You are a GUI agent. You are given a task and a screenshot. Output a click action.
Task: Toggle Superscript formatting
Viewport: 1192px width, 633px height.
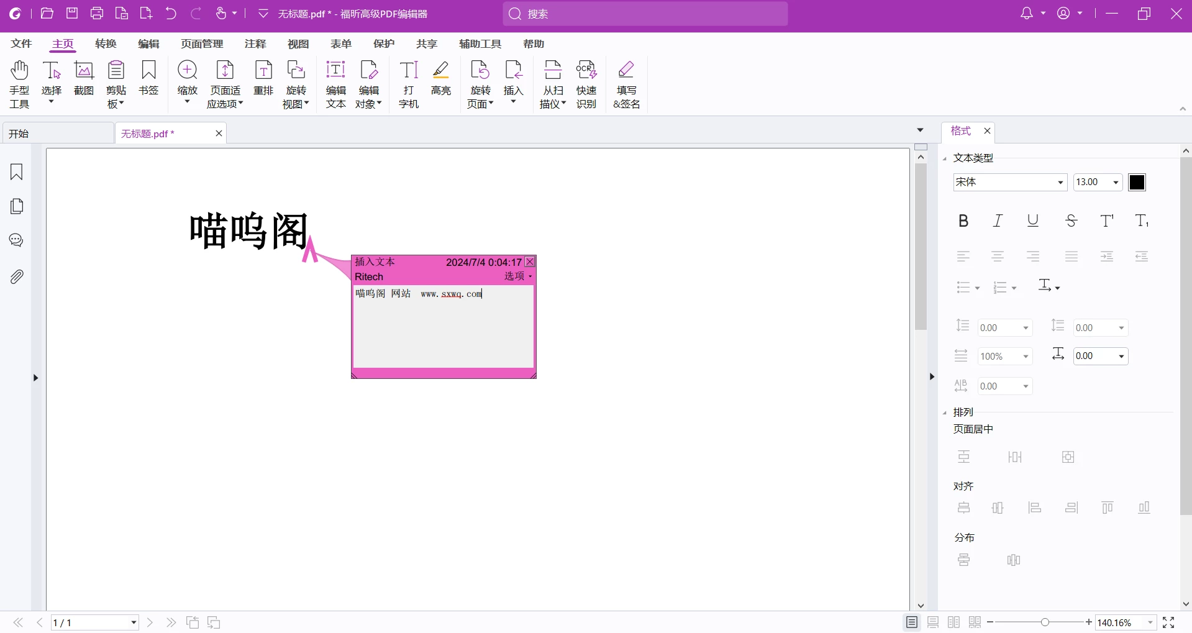click(1107, 221)
